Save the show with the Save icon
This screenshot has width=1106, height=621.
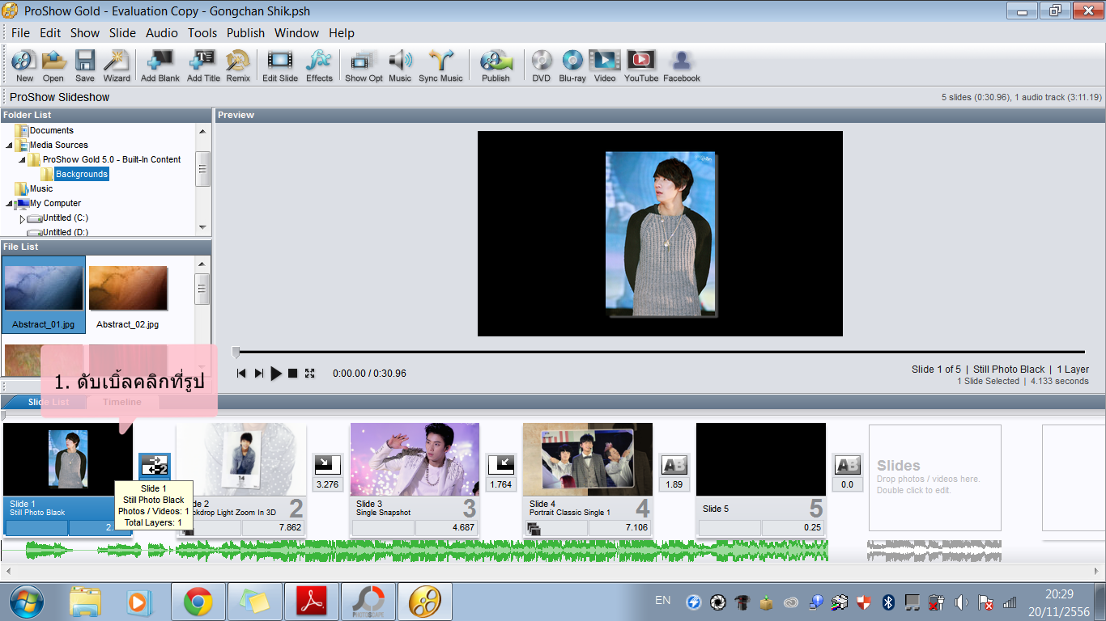pos(85,65)
